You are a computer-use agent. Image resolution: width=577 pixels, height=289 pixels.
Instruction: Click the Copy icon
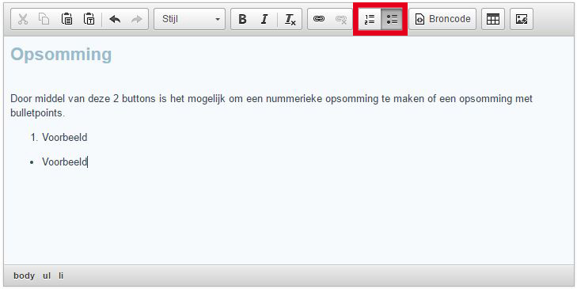[44, 19]
